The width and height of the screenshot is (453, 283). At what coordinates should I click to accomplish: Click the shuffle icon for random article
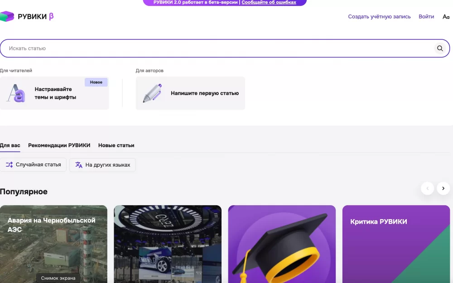(x=9, y=165)
